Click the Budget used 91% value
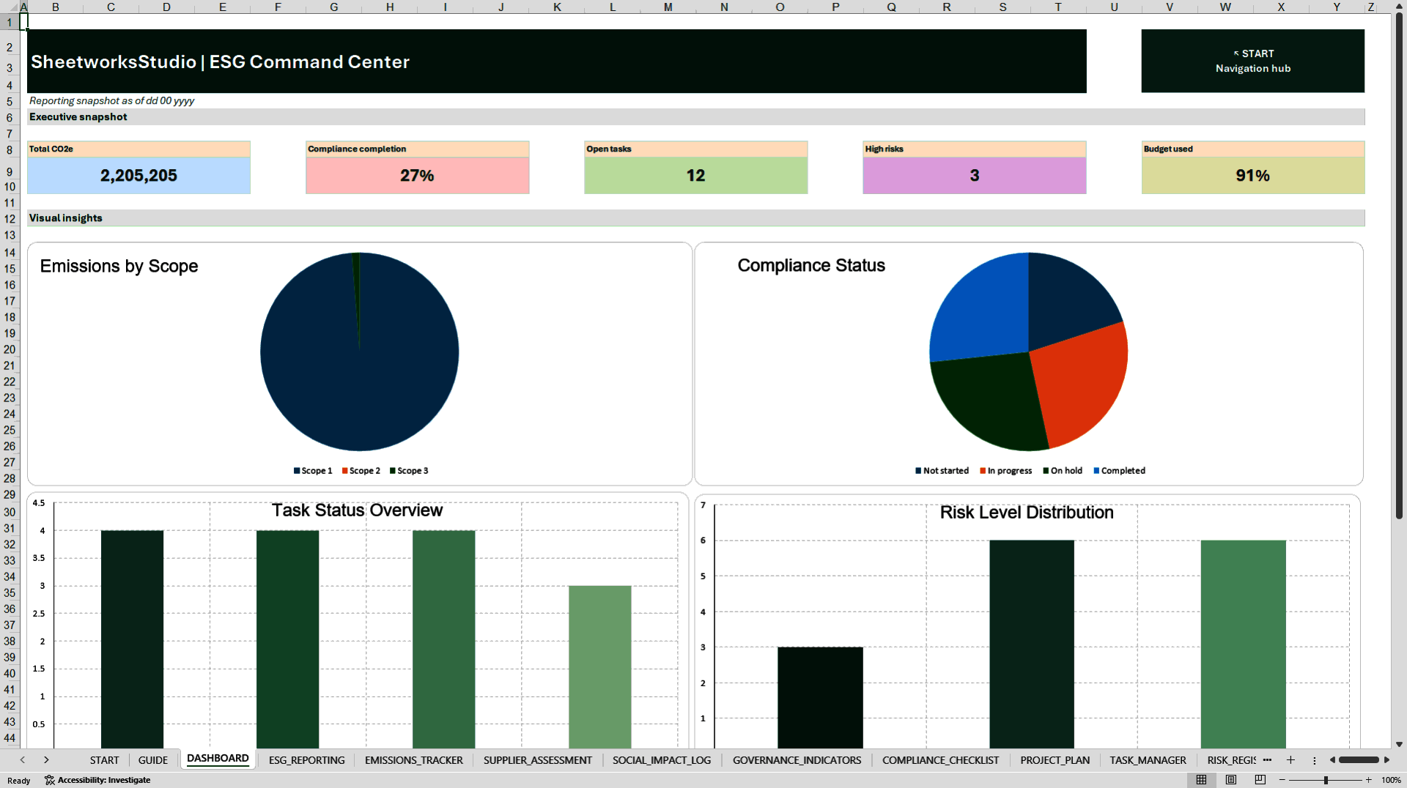Image resolution: width=1407 pixels, height=788 pixels. 1252,176
